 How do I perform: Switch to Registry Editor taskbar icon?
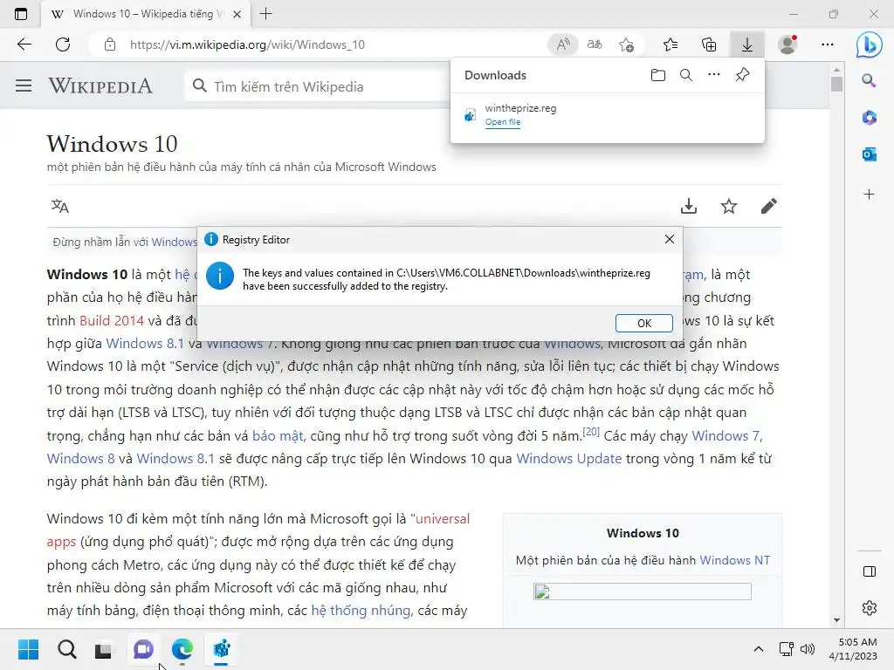pos(221,649)
